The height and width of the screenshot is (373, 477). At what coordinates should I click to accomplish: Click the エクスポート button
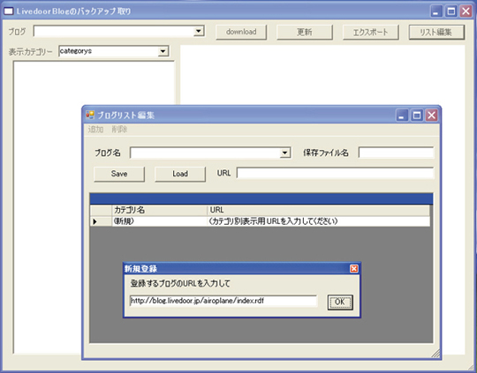click(x=370, y=32)
